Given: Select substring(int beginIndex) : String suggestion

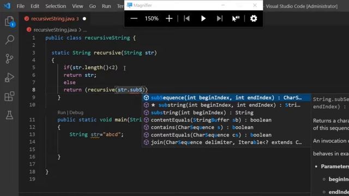Looking at the screenshot, I should [x=226, y=113].
